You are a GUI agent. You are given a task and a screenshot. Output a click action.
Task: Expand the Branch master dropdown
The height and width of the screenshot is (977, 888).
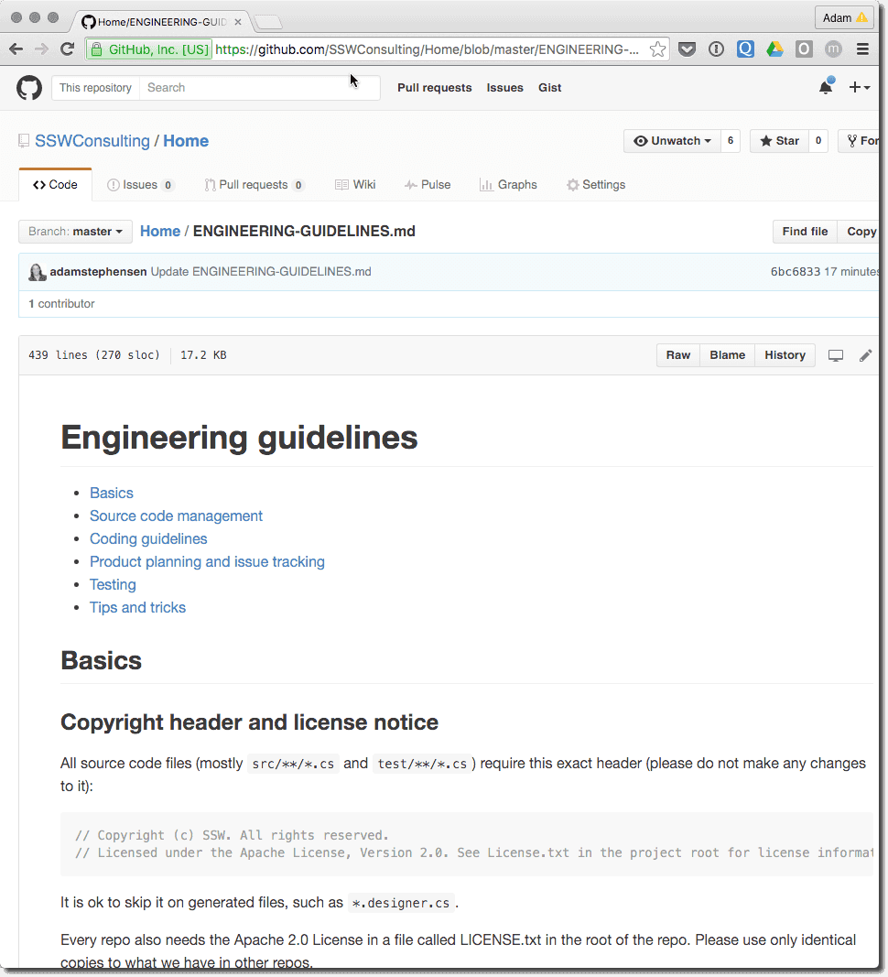pyautogui.click(x=75, y=232)
